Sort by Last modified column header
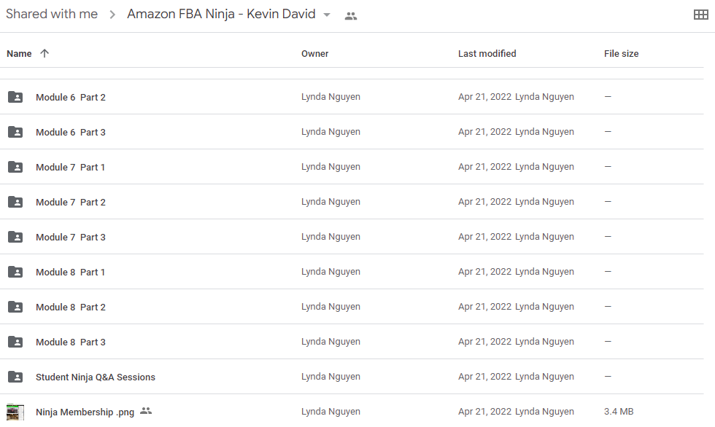 coord(487,54)
